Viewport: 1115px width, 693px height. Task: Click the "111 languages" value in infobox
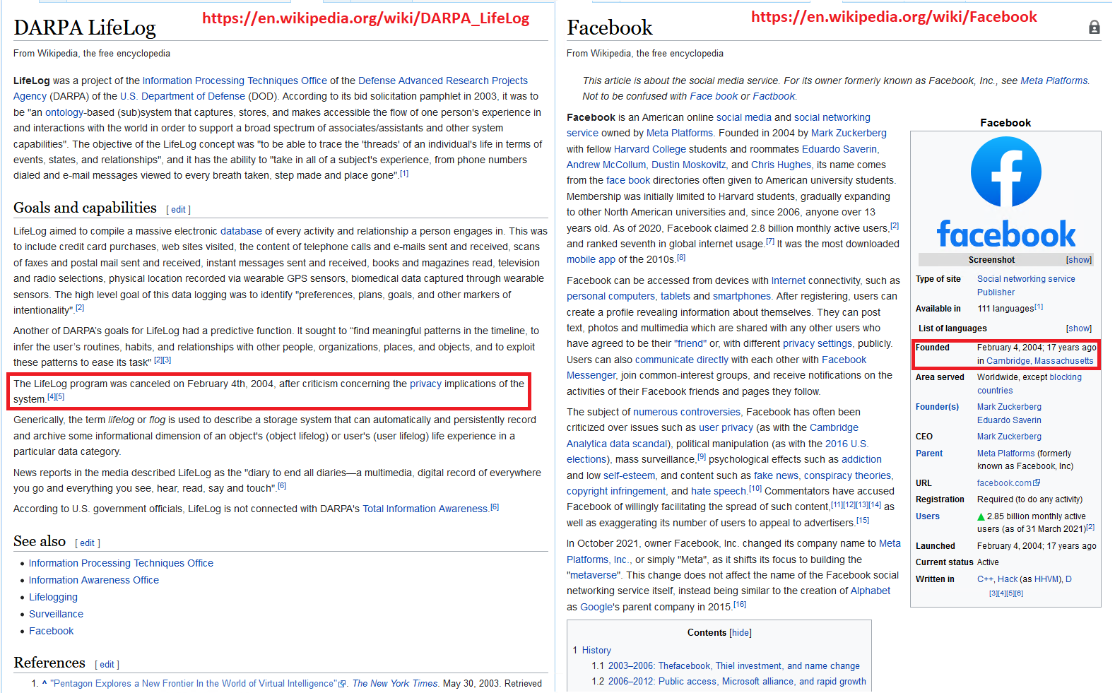tap(1005, 309)
